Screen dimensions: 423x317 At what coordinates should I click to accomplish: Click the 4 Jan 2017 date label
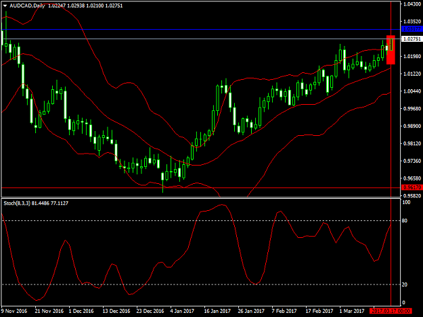point(182,311)
